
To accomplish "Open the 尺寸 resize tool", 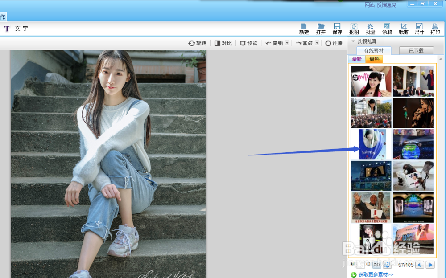I will point(419,29).
